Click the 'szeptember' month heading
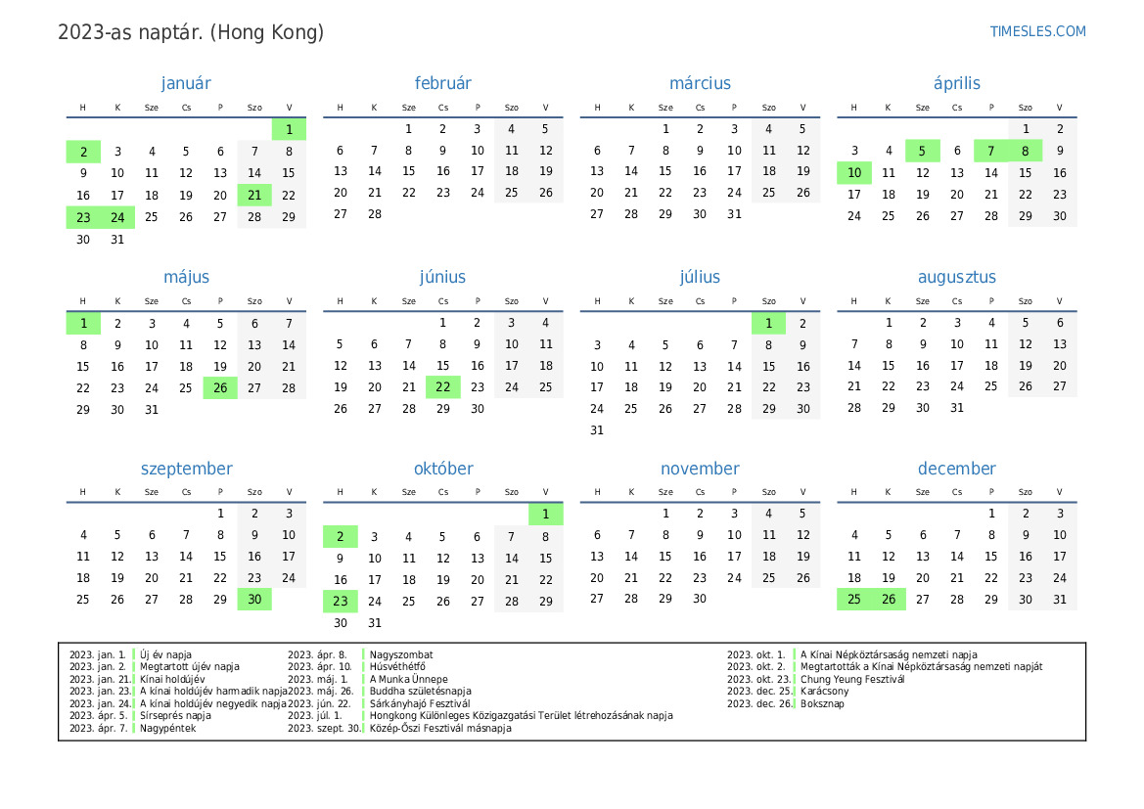This screenshot has height=809, width=1144. click(186, 469)
